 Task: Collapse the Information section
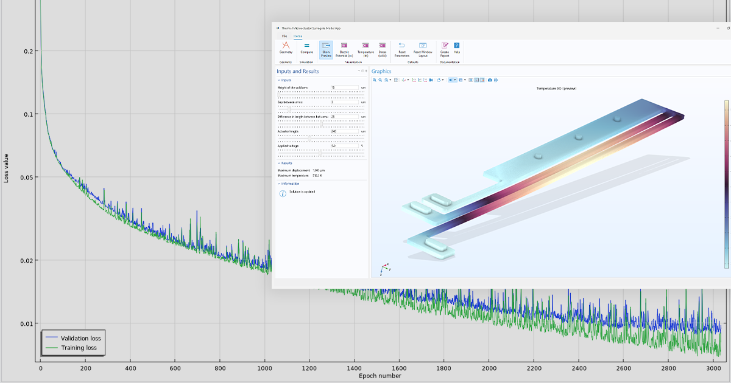[280, 184]
